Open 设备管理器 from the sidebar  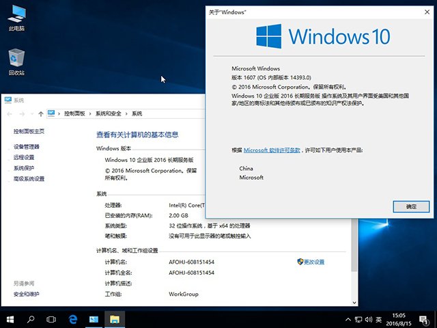(27, 147)
